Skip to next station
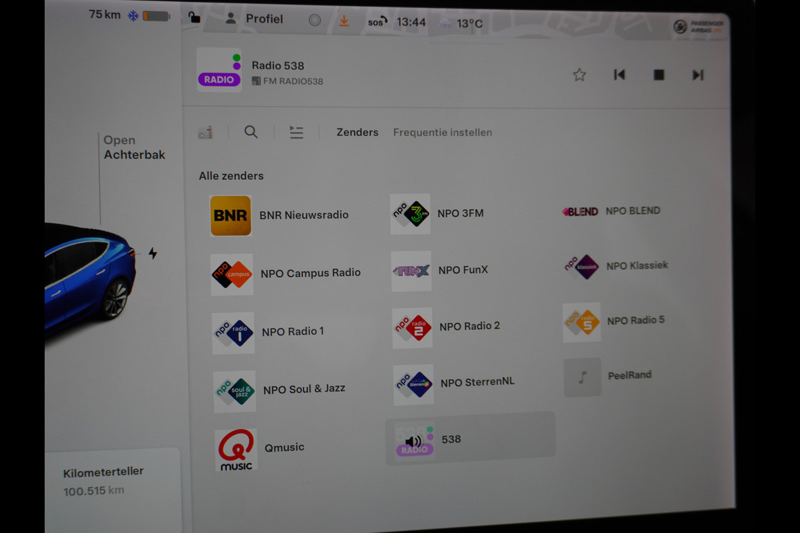Image resolution: width=800 pixels, height=533 pixels. [698, 75]
